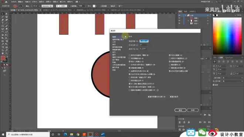Select the Paintbrush tool

pos(6,26)
